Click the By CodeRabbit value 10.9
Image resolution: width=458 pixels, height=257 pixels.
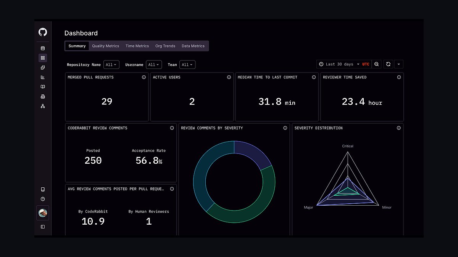(x=93, y=222)
